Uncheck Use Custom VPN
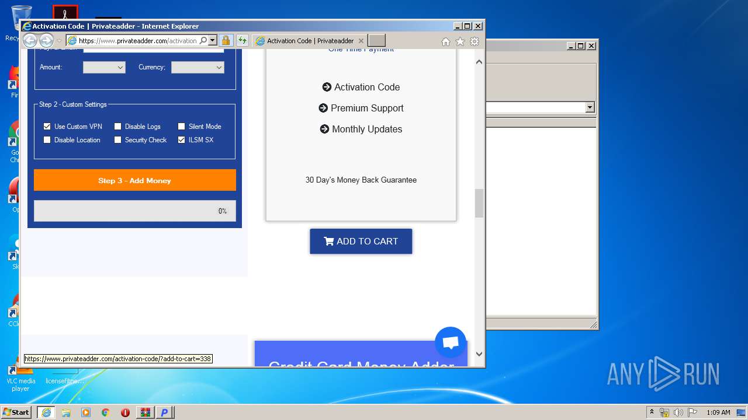This screenshot has width=748, height=420. click(47, 126)
